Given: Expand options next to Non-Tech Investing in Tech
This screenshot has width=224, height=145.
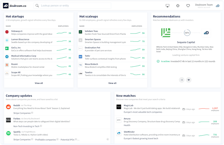Looking at the screenshot, I should pyautogui.click(x=41, y=126).
